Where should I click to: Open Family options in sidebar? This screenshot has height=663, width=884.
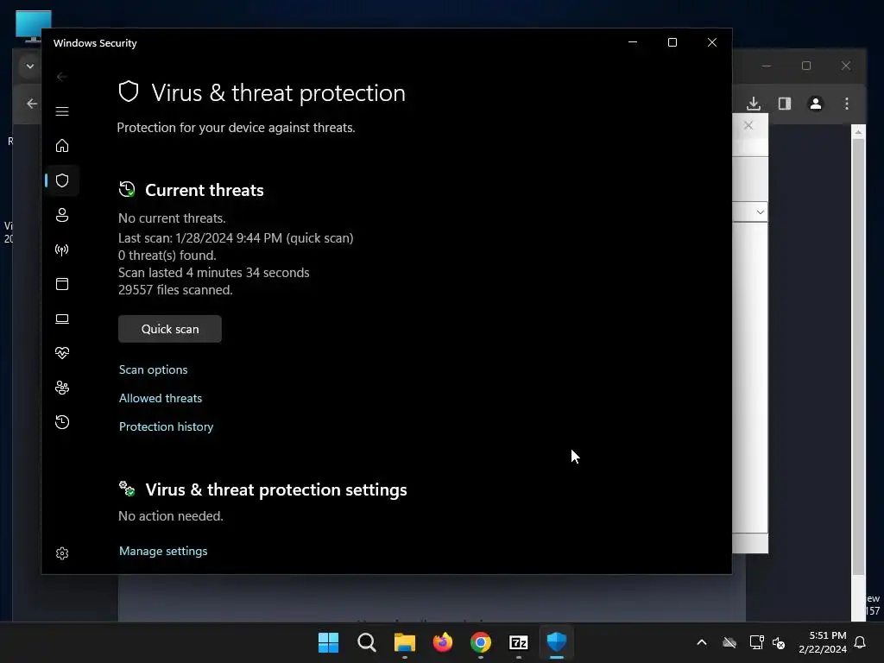62,388
